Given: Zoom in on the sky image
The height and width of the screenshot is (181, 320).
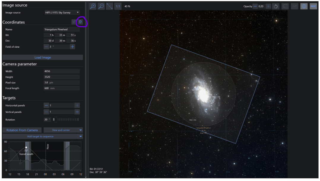Looking at the screenshot, I should point(93,6).
